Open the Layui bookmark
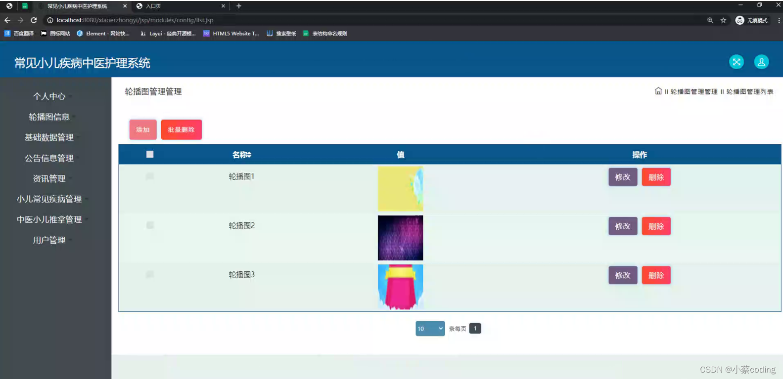The height and width of the screenshot is (379, 783). [168, 34]
